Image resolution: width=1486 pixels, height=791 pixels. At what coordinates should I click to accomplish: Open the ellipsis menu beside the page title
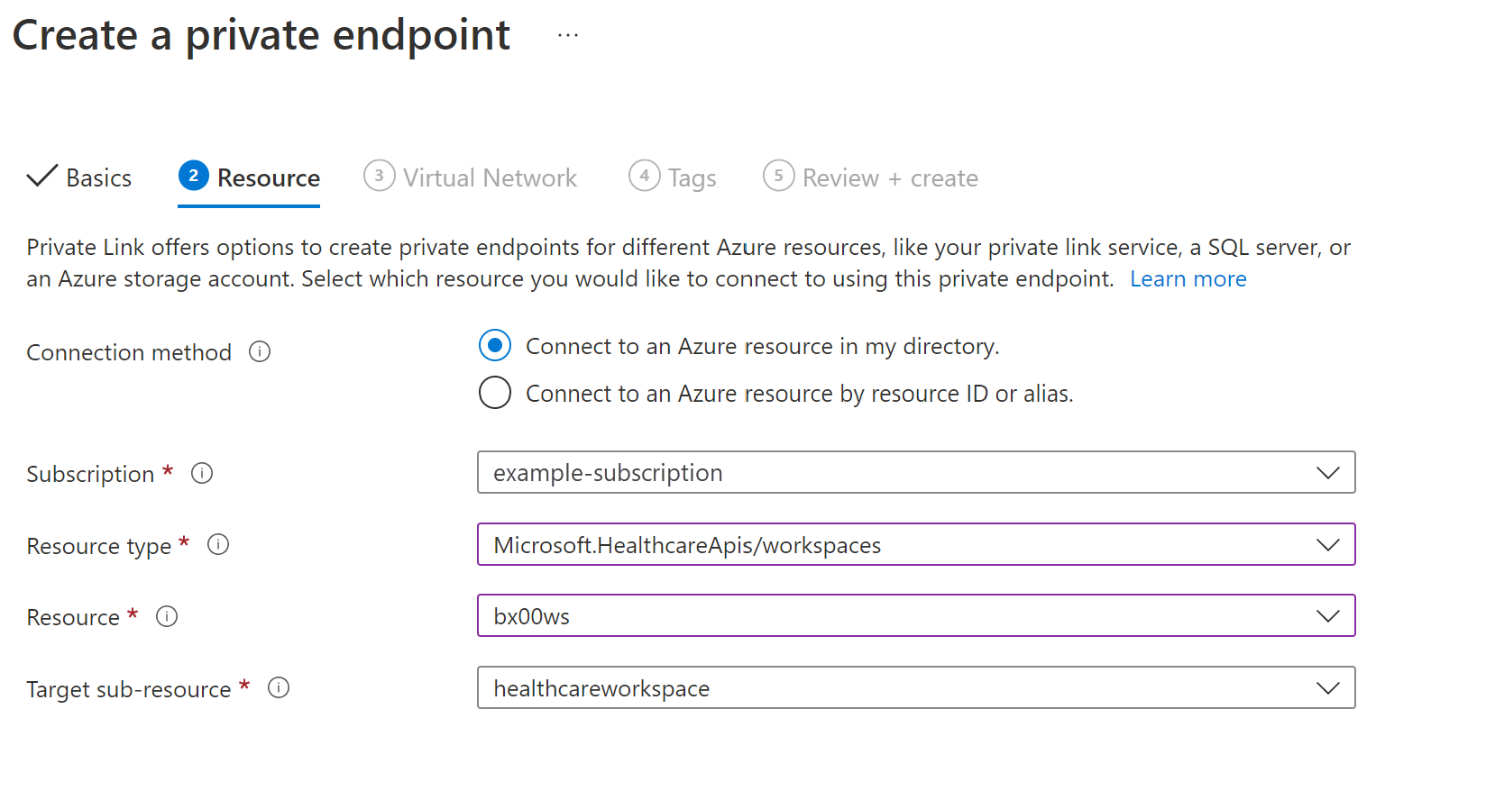tap(567, 35)
